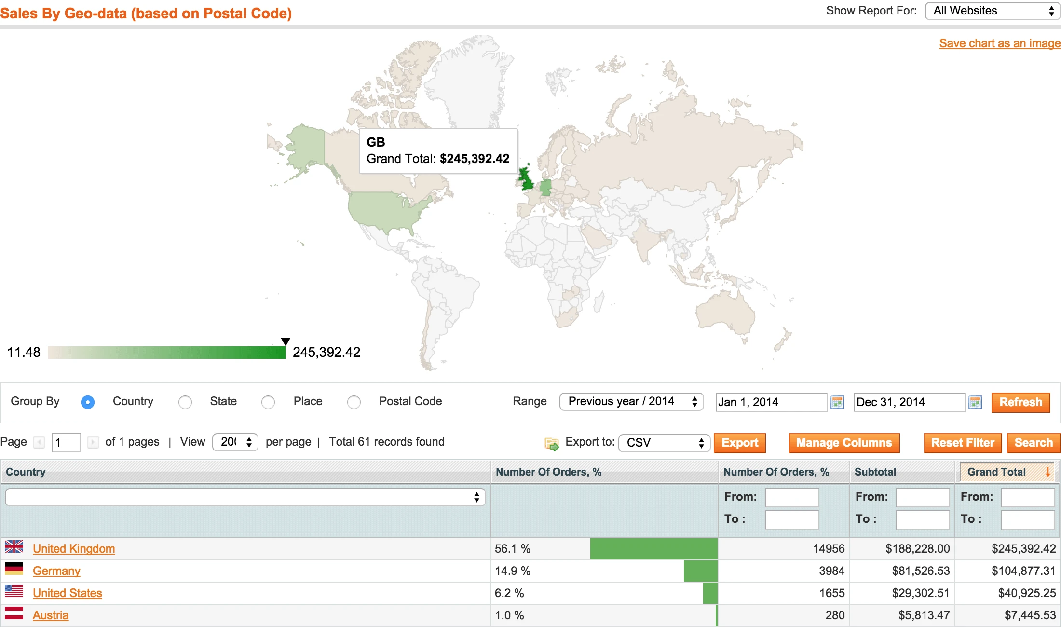Open the Previous year / 2014 range dropdown
1061x627 pixels.
[x=631, y=401]
